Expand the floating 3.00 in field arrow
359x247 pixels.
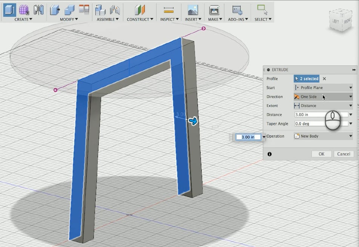[x=264, y=137]
